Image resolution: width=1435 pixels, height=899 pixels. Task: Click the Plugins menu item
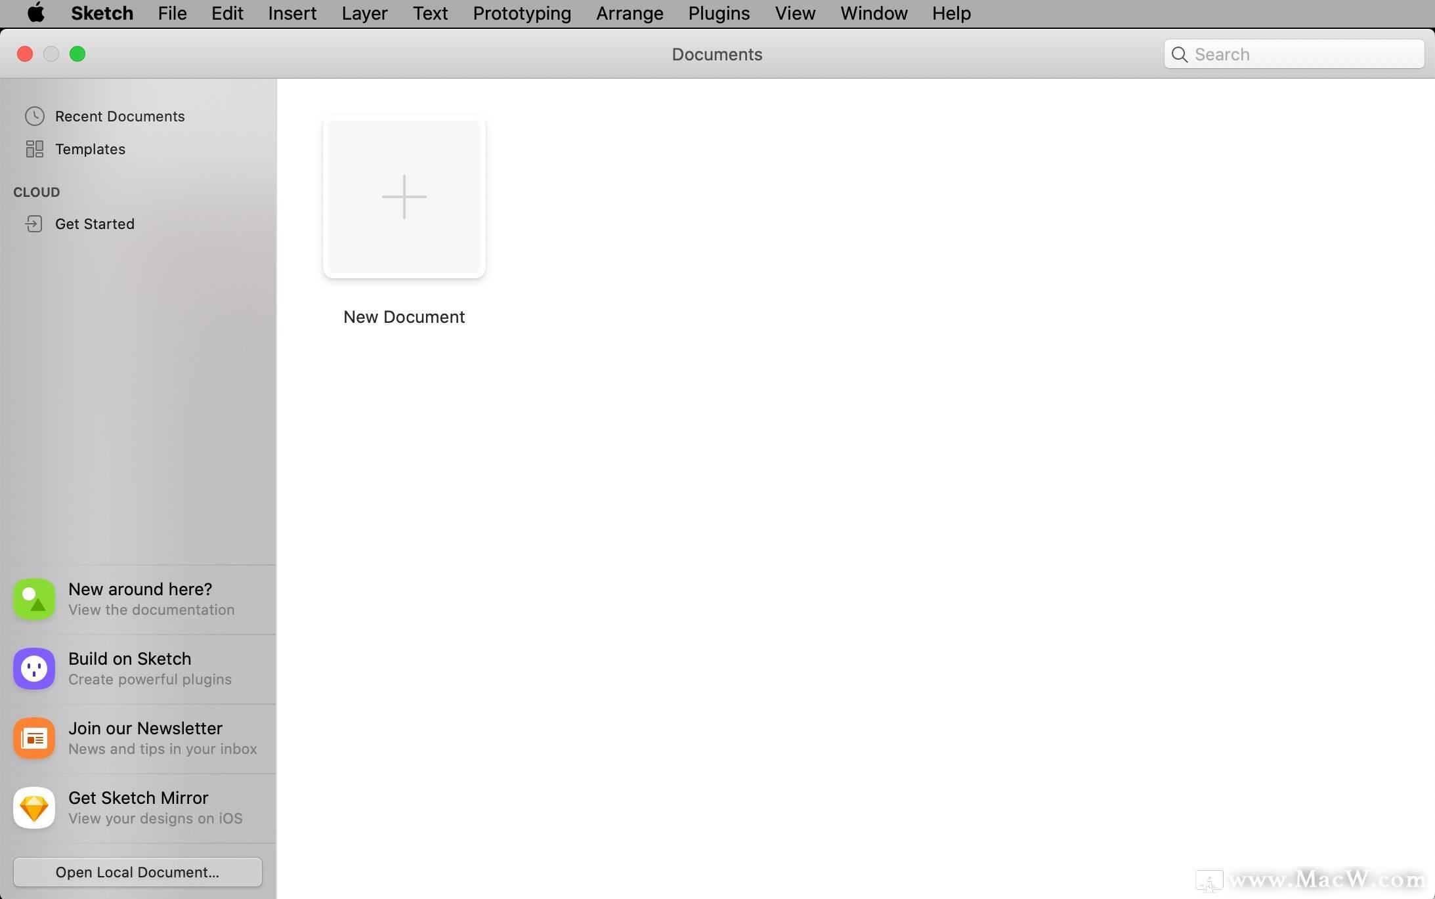click(719, 14)
